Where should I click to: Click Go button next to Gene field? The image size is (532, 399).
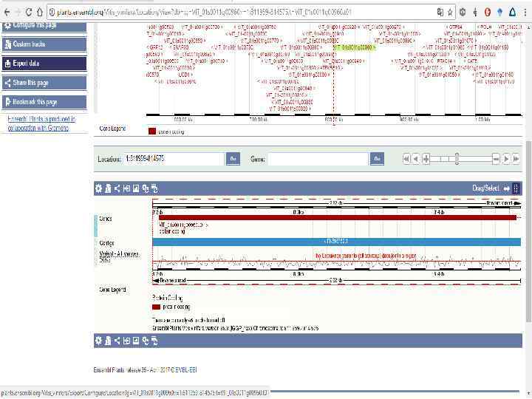[377, 159]
